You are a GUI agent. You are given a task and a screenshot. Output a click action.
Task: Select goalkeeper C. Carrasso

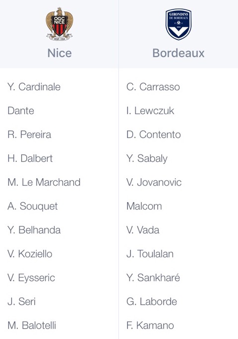click(153, 87)
